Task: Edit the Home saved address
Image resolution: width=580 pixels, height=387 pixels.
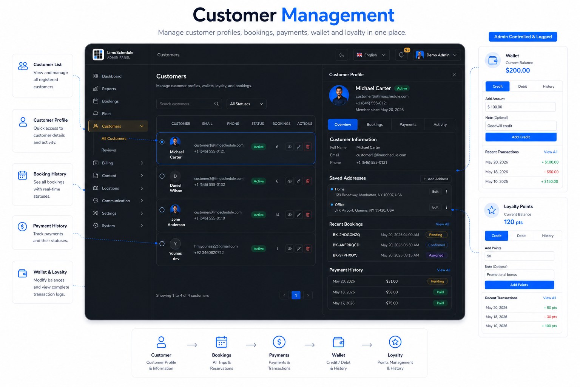Action: [435, 192]
